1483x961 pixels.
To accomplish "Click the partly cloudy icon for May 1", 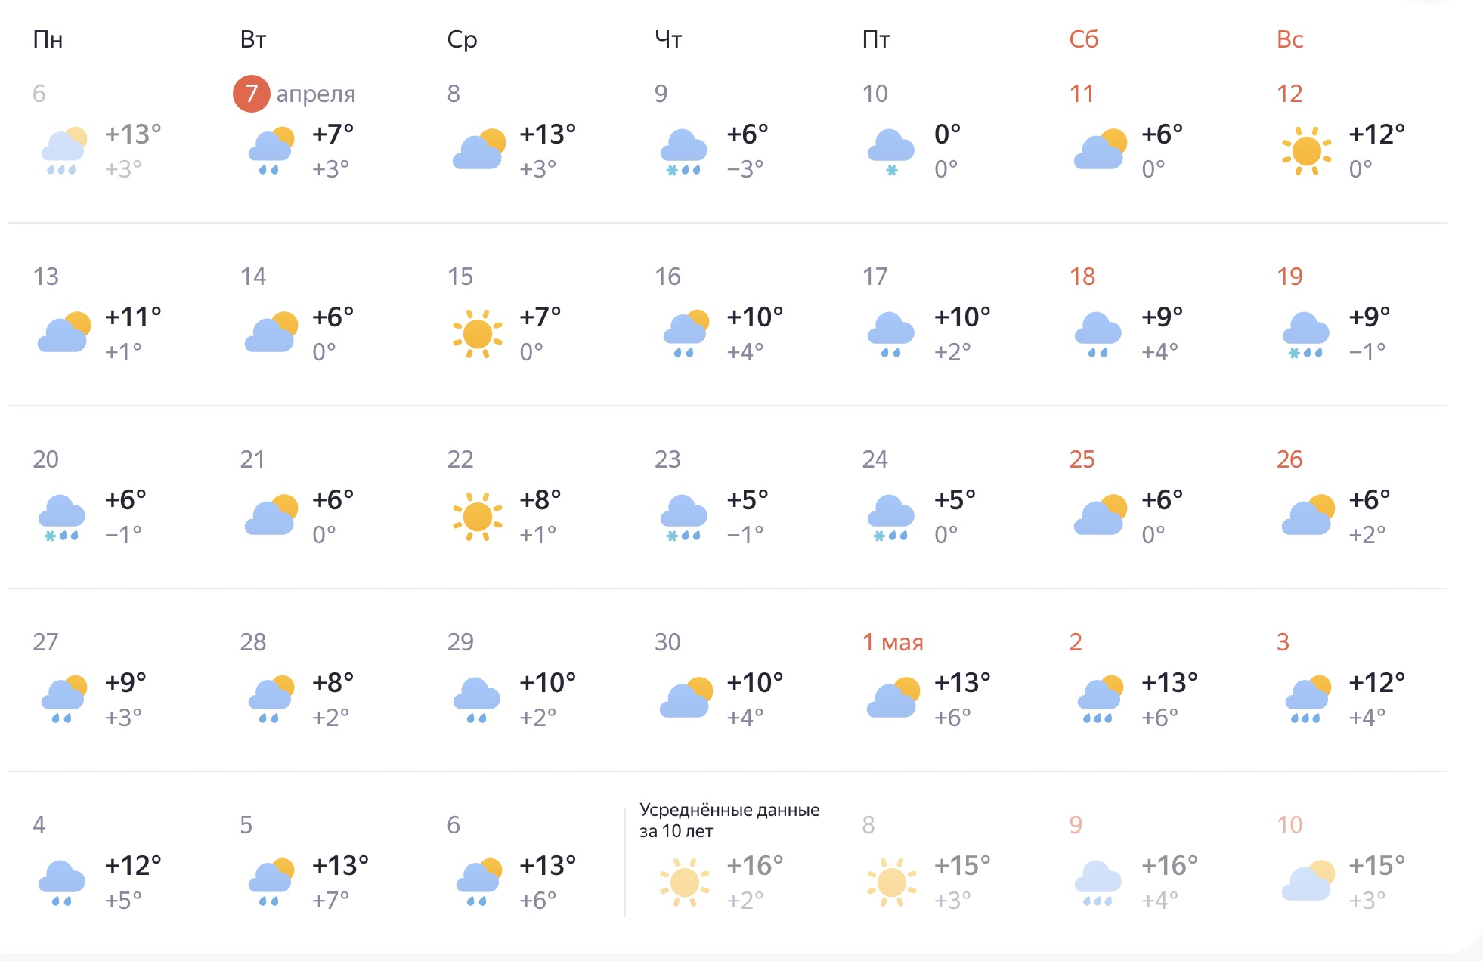I will click(893, 698).
